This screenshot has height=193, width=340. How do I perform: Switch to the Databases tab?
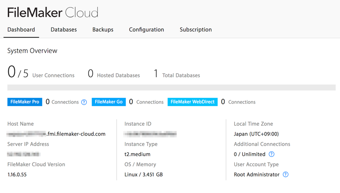pyautogui.click(x=64, y=30)
